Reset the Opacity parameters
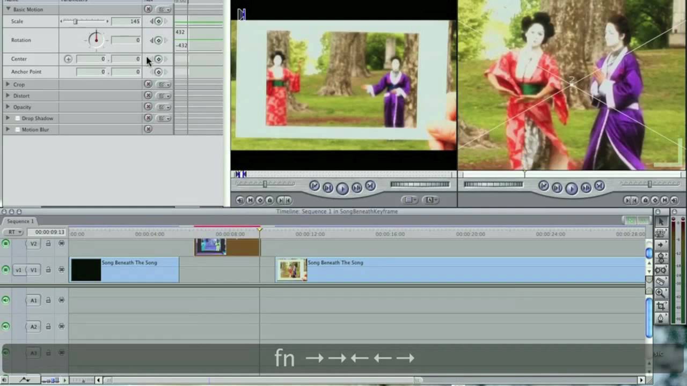 [x=148, y=107]
